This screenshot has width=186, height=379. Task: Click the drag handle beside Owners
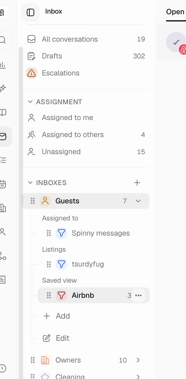click(33, 360)
